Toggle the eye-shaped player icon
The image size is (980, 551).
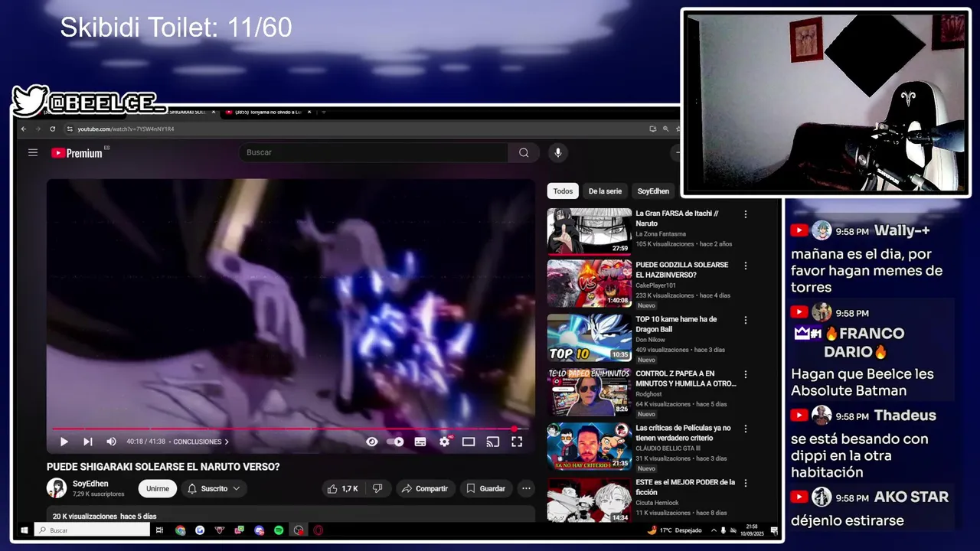pyautogui.click(x=372, y=442)
